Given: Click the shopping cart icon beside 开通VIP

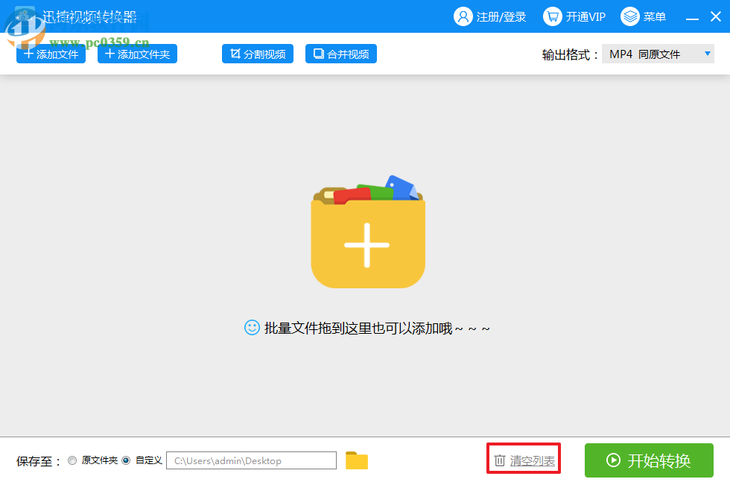Looking at the screenshot, I should tap(551, 16).
